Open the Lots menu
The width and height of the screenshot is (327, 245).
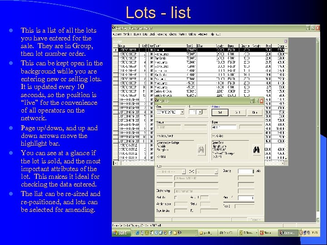click(145, 34)
